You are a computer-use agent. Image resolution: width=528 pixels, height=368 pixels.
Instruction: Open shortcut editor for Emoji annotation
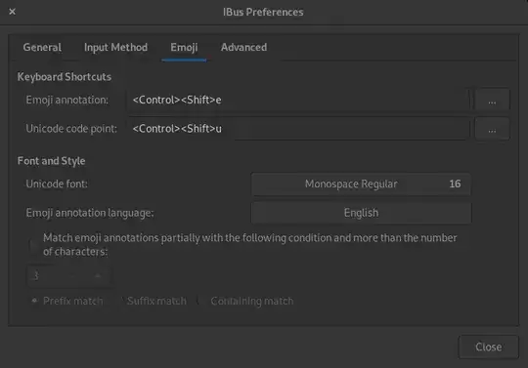coord(492,100)
